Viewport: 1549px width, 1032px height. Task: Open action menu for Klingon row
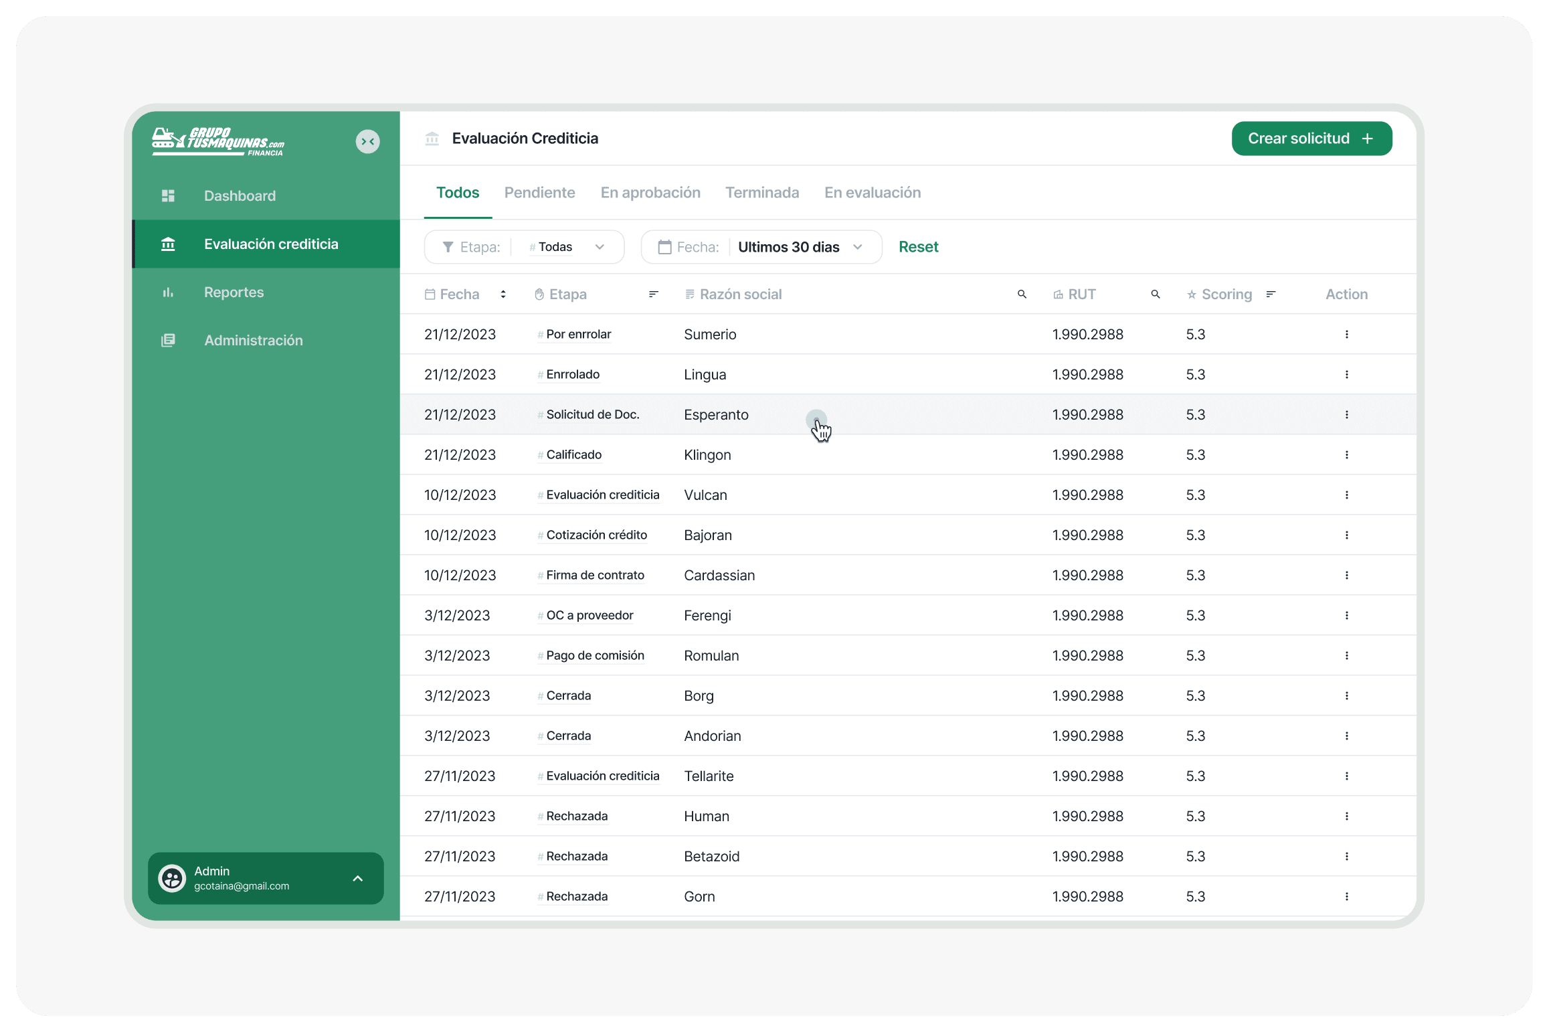1346,454
